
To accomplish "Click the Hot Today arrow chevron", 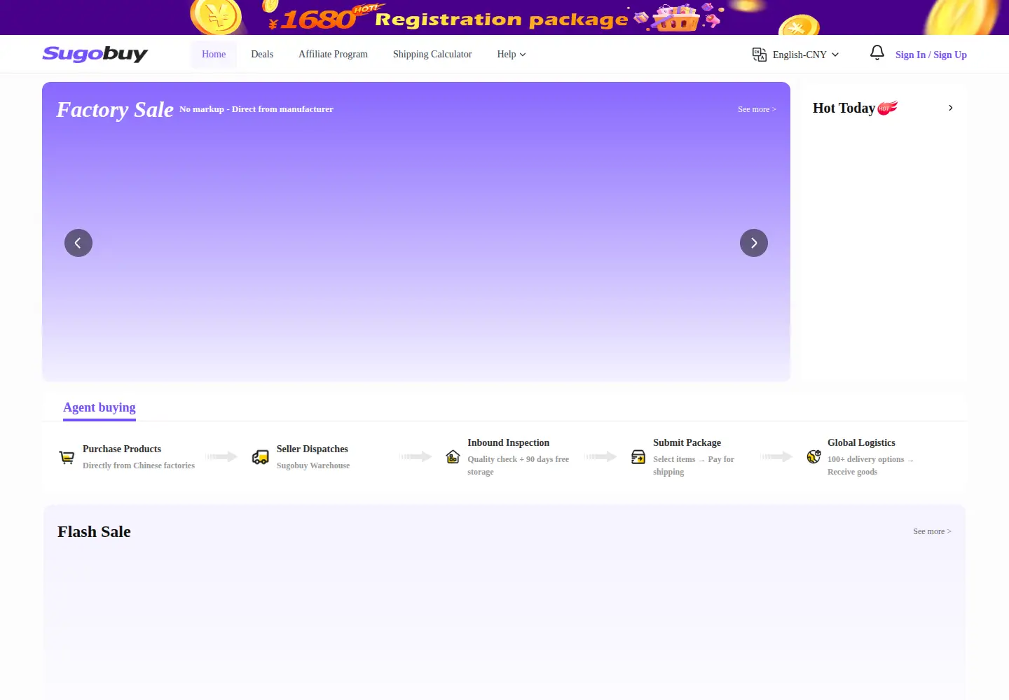I will click(x=950, y=108).
